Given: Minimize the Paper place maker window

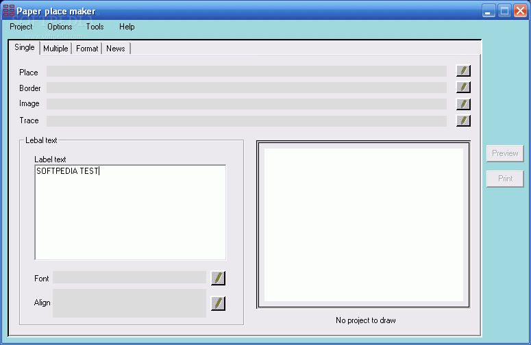Looking at the screenshot, I should tap(489, 11).
